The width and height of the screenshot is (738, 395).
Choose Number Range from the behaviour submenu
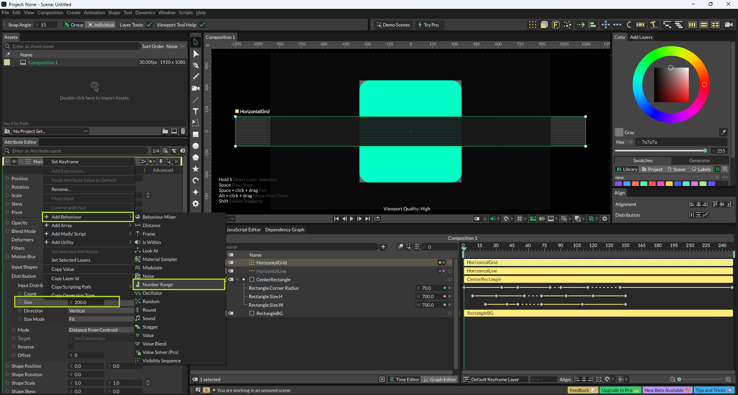point(158,285)
